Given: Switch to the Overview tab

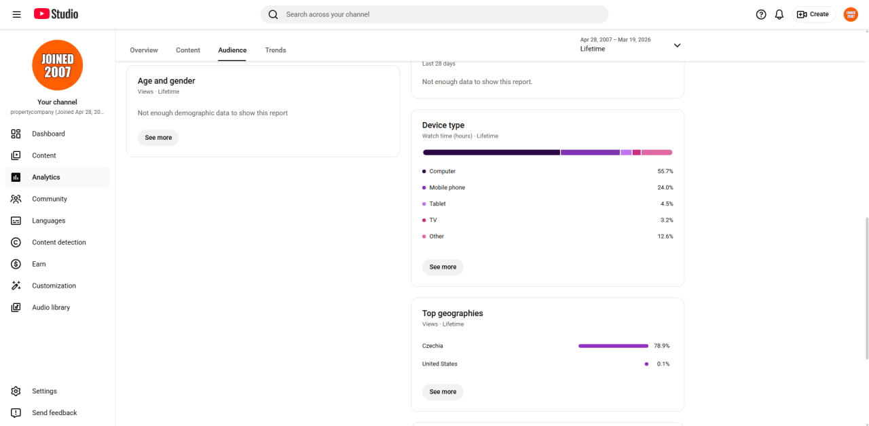Looking at the screenshot, I should coord(144,50).
